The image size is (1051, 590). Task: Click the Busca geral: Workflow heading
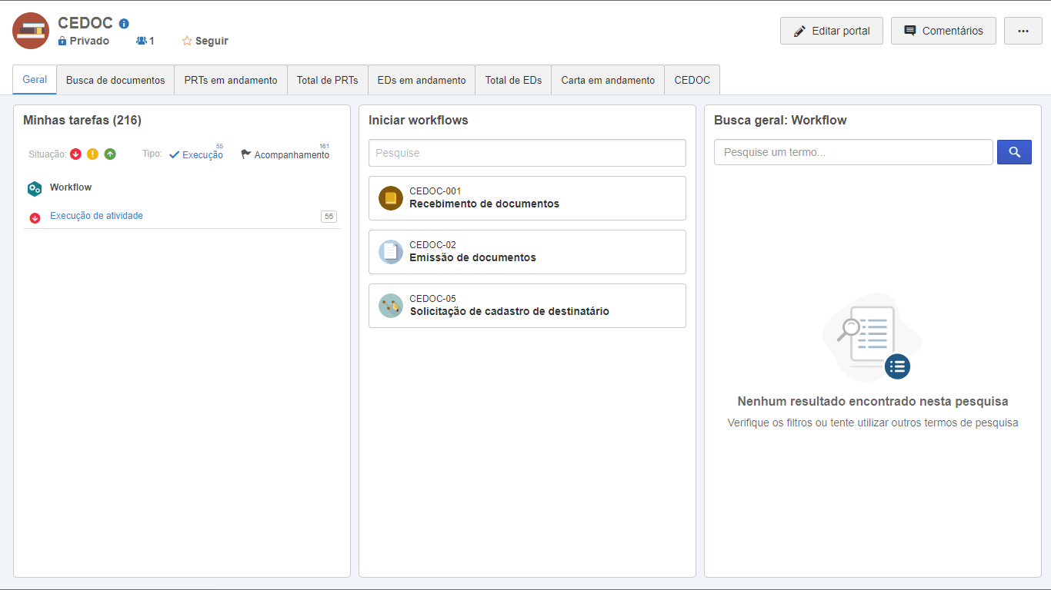[x=780, y=120]
